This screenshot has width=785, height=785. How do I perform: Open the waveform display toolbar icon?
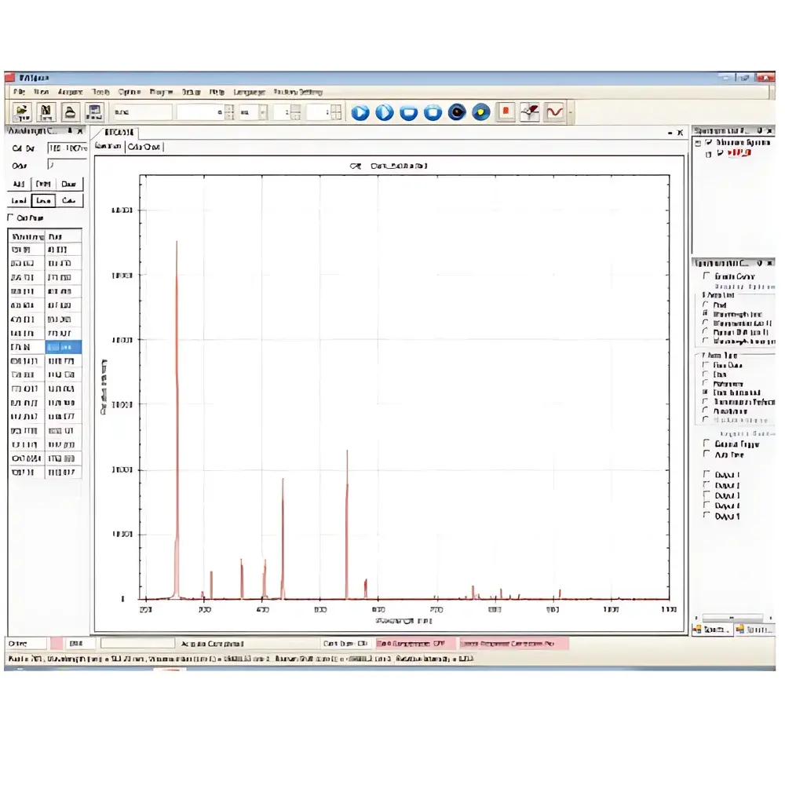tap(553, 112)
